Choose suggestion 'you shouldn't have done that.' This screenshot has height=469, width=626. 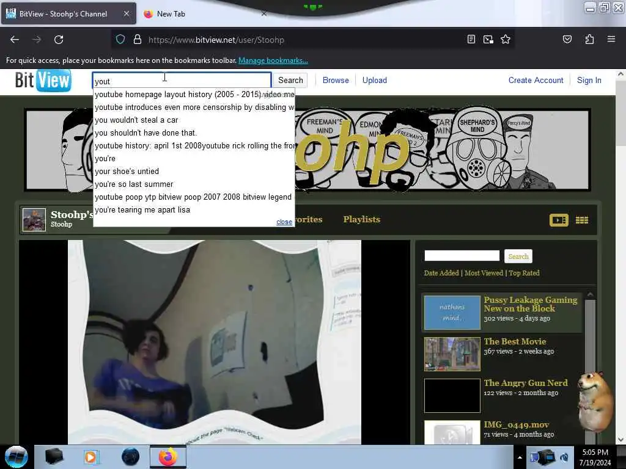pos(194,133)
